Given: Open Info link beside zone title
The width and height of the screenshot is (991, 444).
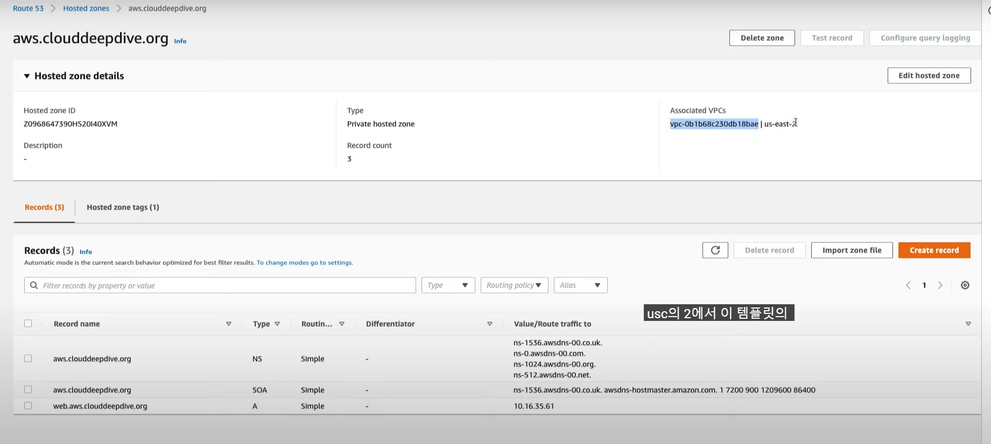Looking at the screenshot, I should (x=180, y=41).
